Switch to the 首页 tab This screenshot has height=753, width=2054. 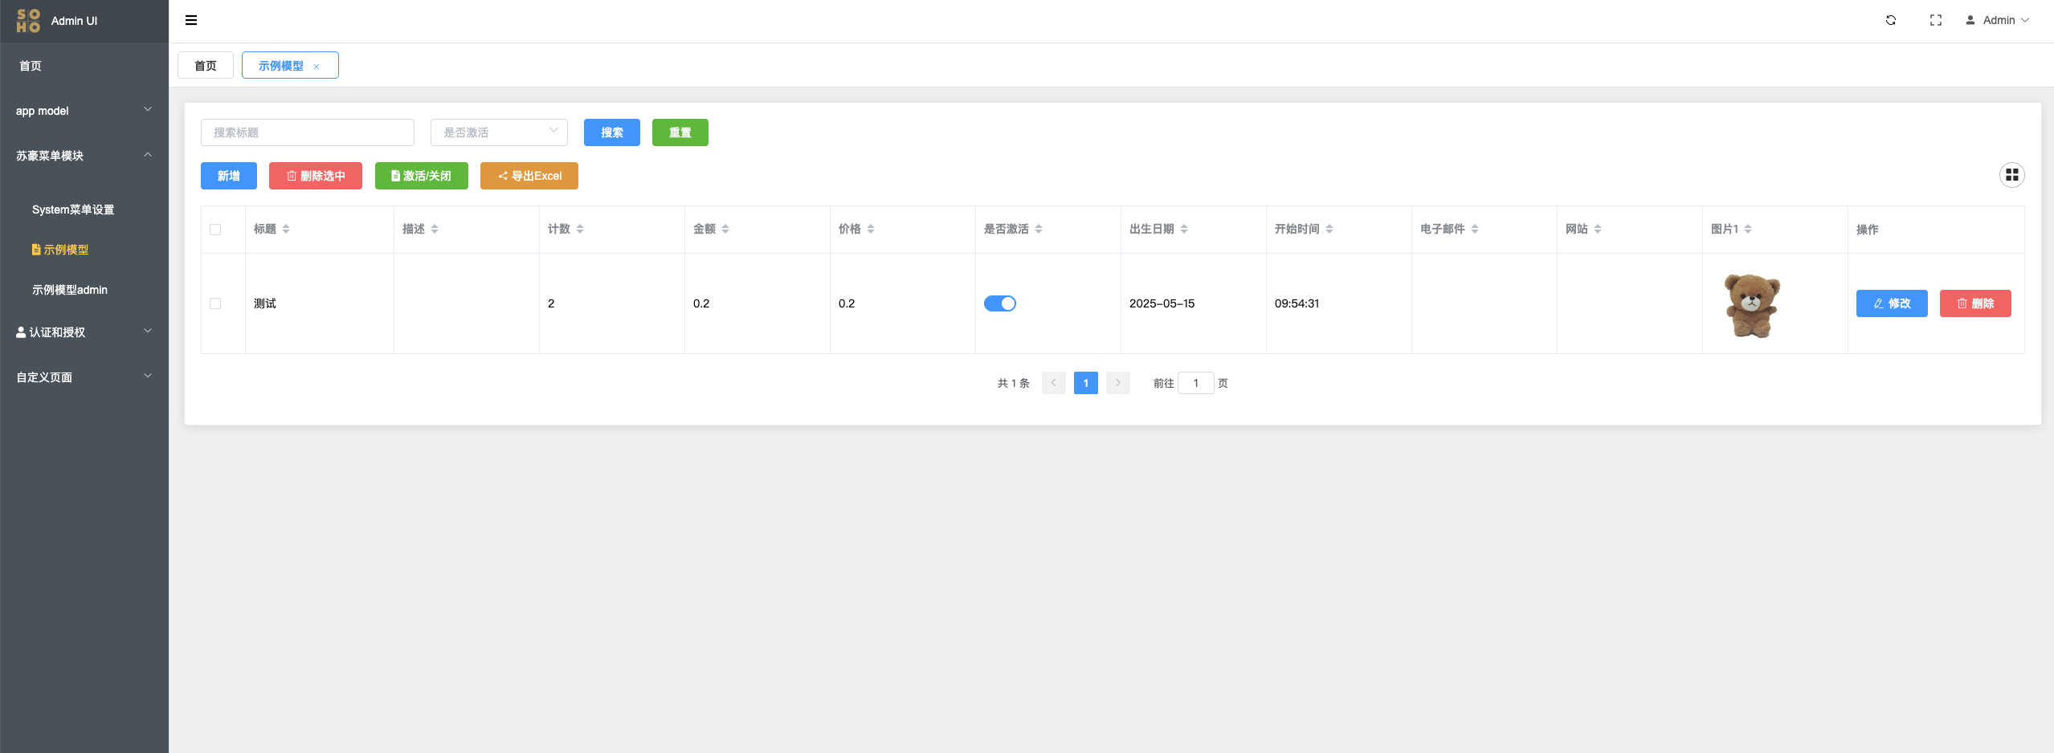point(205,65)
